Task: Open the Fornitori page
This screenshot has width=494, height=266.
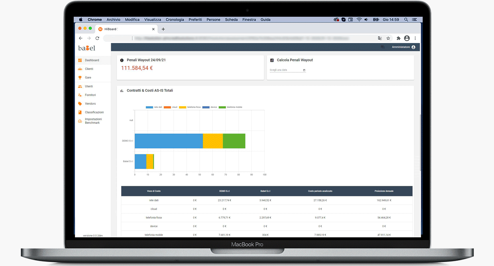Action: click(90, 95)
